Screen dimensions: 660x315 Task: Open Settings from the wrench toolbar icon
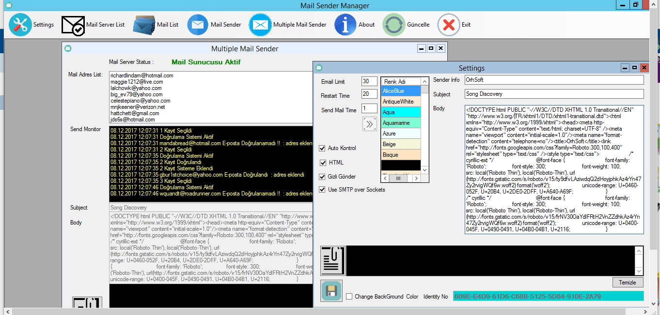[x=20, y=25]
